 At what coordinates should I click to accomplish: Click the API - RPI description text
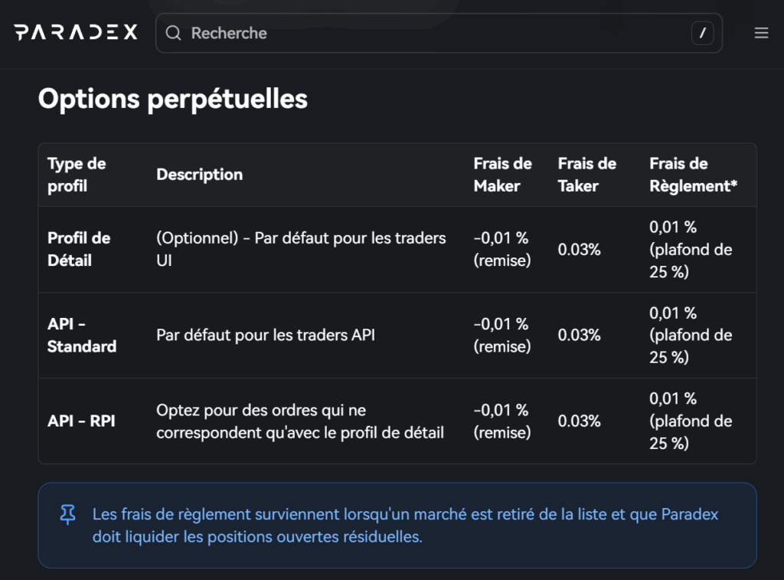300,421
